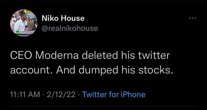The image size is (207, 110).
Task: Click the word account in the tweet
Action: (30, 70)
